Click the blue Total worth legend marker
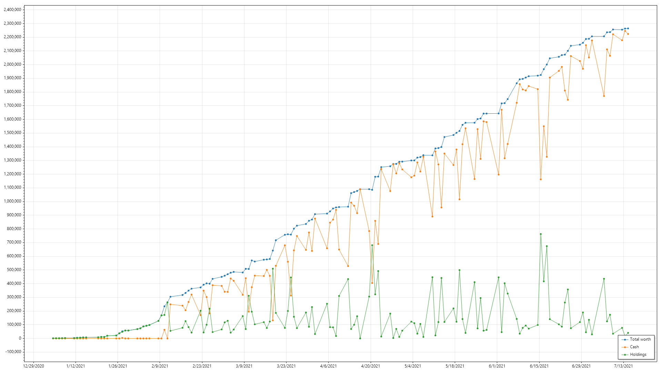This screenshot has width=662, height=372. click(x=625, y=340)
